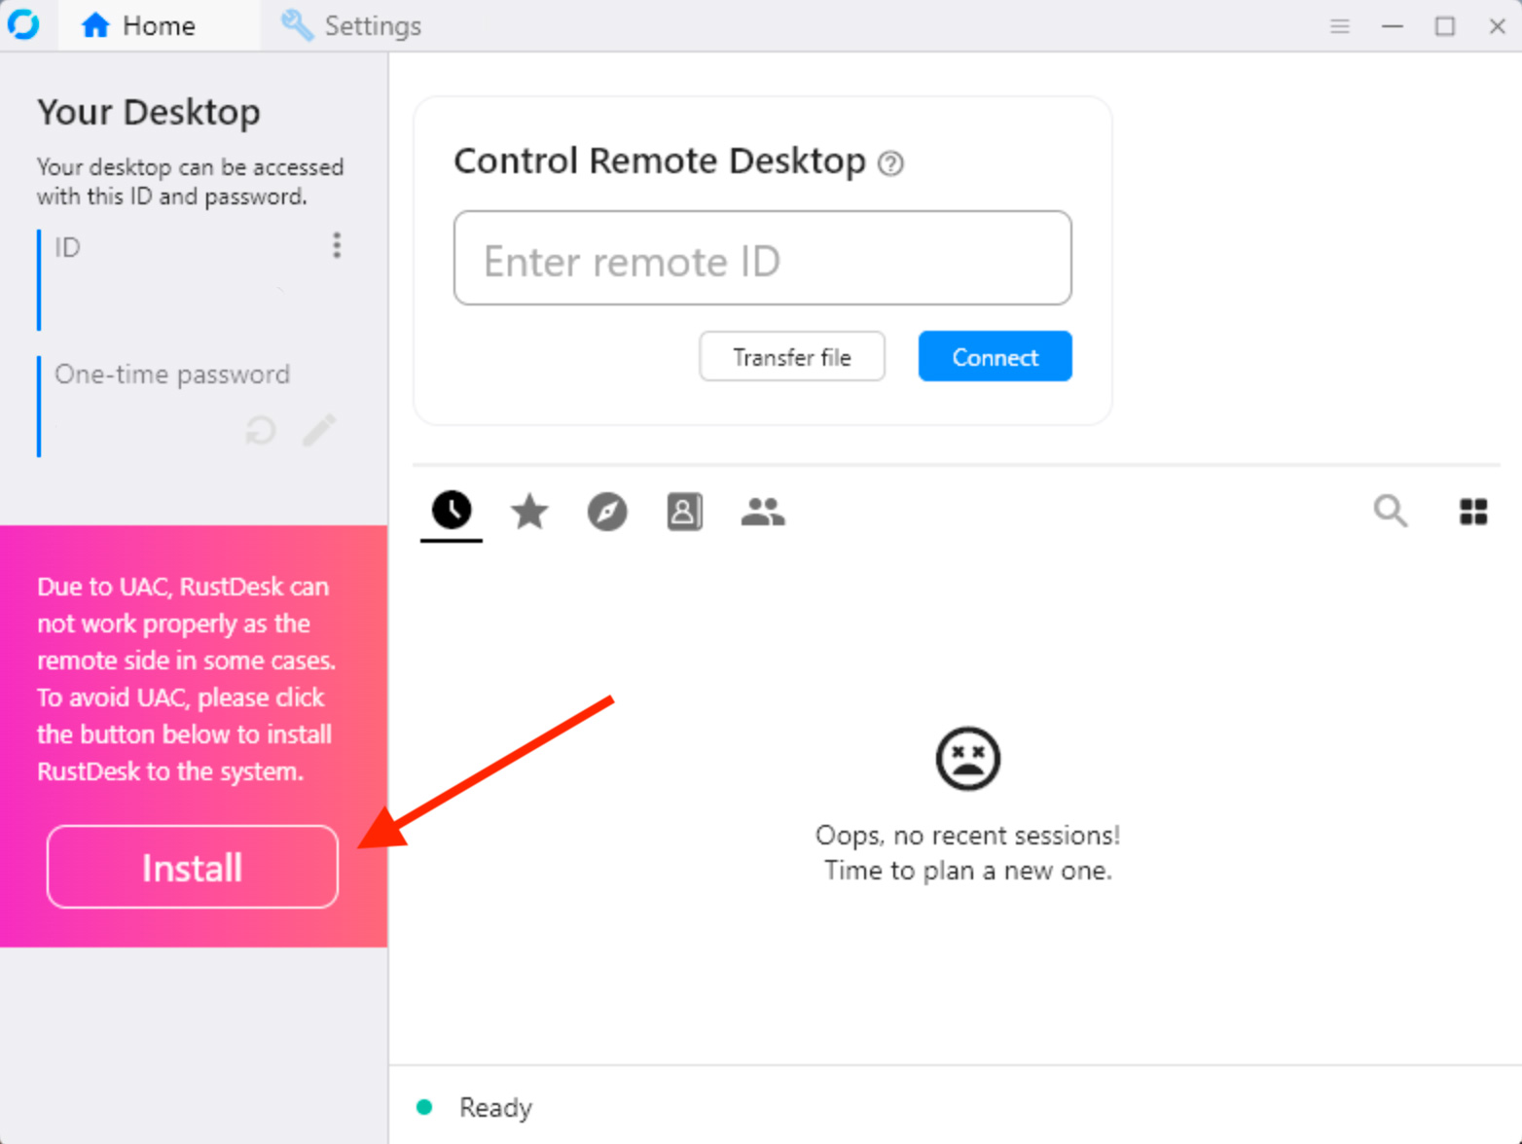
Task: Edit the one-time password with pencil
Action: 319,430
